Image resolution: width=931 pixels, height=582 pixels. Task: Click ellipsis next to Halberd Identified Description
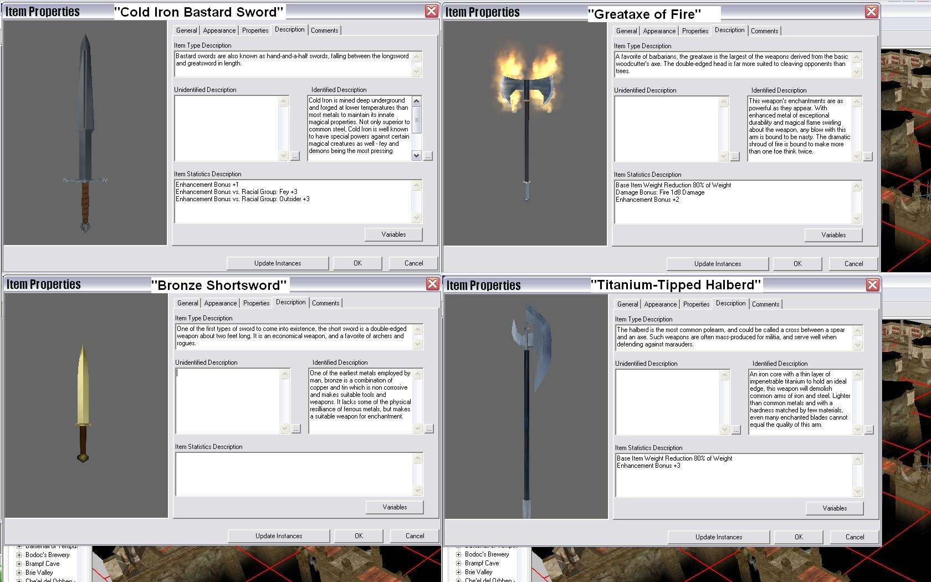click(869, 431)
